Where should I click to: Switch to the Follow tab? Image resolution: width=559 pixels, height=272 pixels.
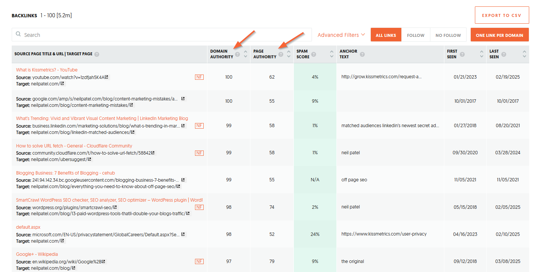point(416,35)
